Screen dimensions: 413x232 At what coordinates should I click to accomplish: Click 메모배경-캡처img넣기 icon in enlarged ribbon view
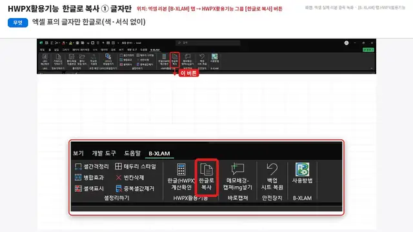237,169
